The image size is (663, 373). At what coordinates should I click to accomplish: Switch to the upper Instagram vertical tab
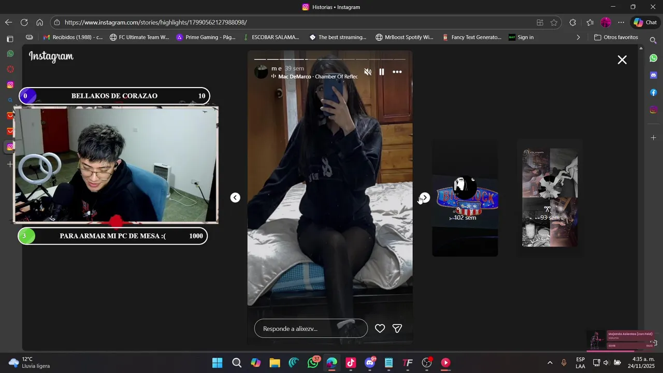(x=10, y=85)
